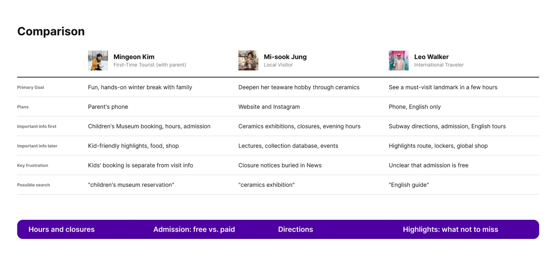Click Mingeon Kim's profile photo
The image size is (556, 263).
(98, 61)
